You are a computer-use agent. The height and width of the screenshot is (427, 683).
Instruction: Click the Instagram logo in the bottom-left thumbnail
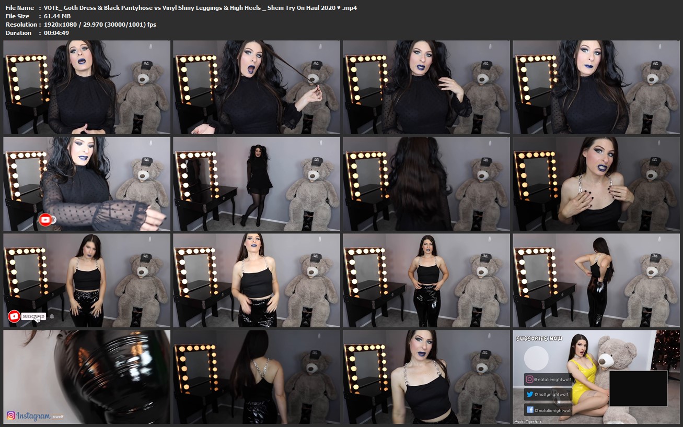pos(11,416)
